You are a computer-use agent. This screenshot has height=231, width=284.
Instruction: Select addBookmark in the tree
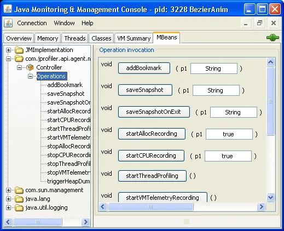pyautogui.click(x=65, y=85)
